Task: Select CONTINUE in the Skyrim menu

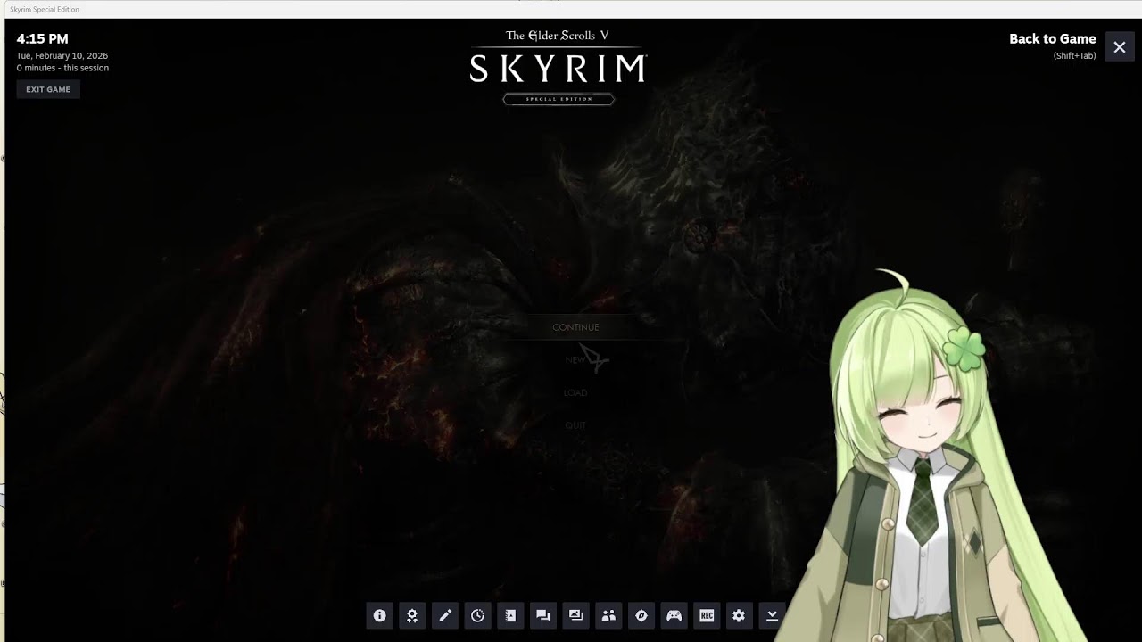Action: tap(575, 327)
